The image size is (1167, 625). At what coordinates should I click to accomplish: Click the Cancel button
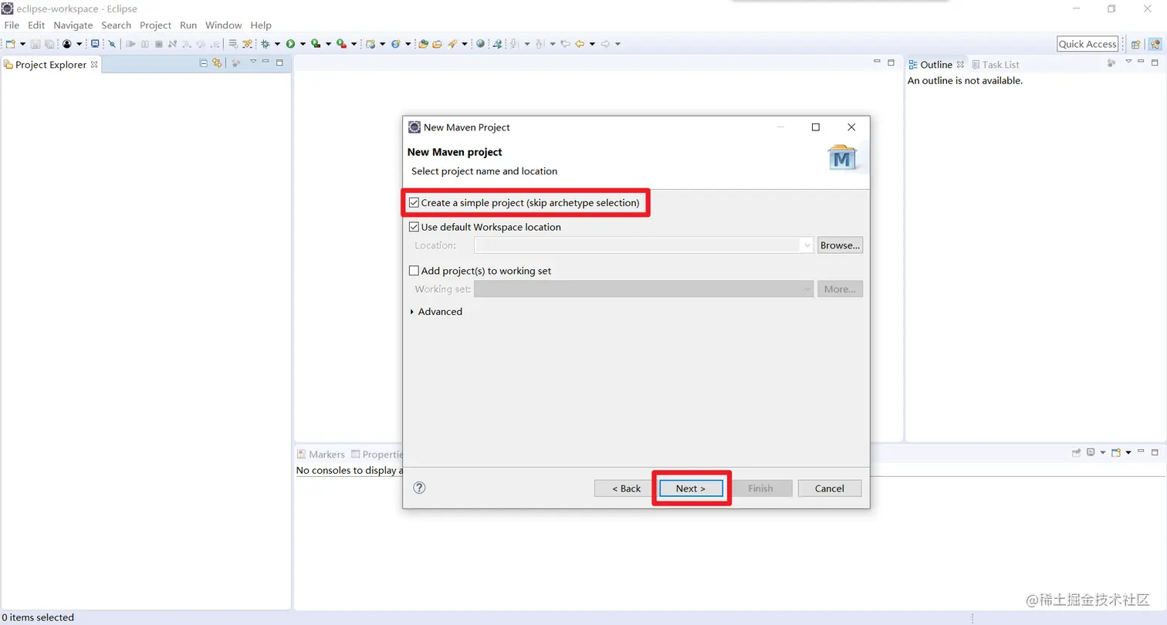click(830, 488)
